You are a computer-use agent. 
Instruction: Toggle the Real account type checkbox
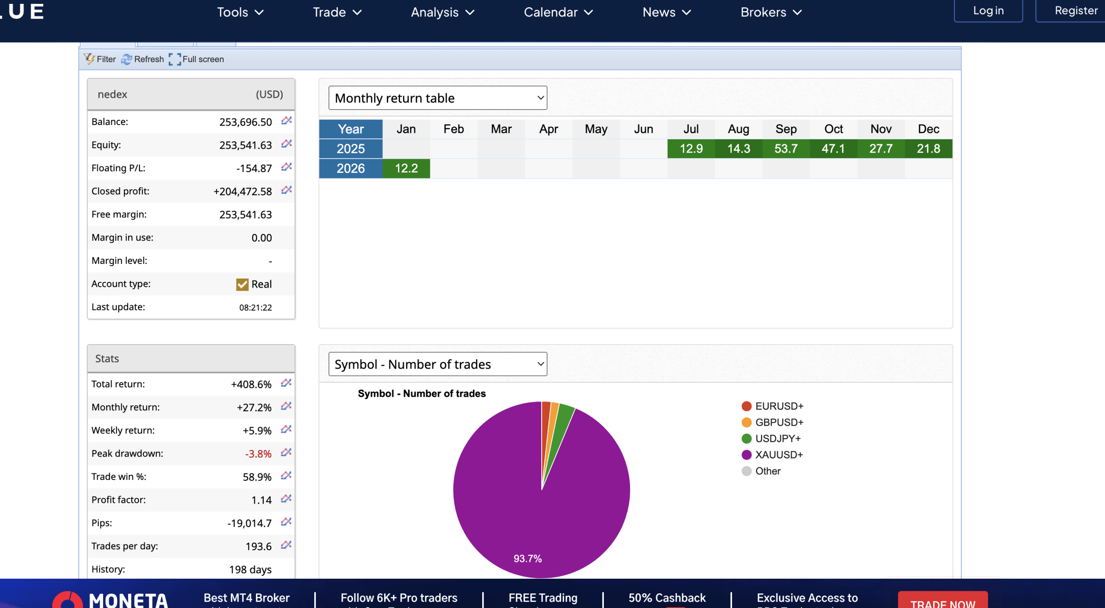(242, 284)
